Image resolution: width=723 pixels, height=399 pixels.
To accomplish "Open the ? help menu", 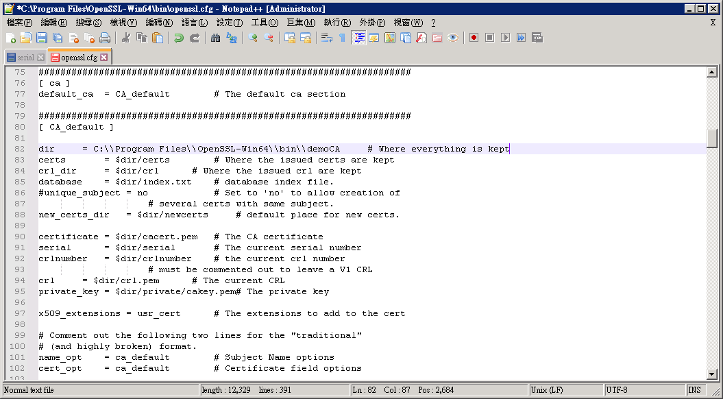I will [x=433, y=23].
